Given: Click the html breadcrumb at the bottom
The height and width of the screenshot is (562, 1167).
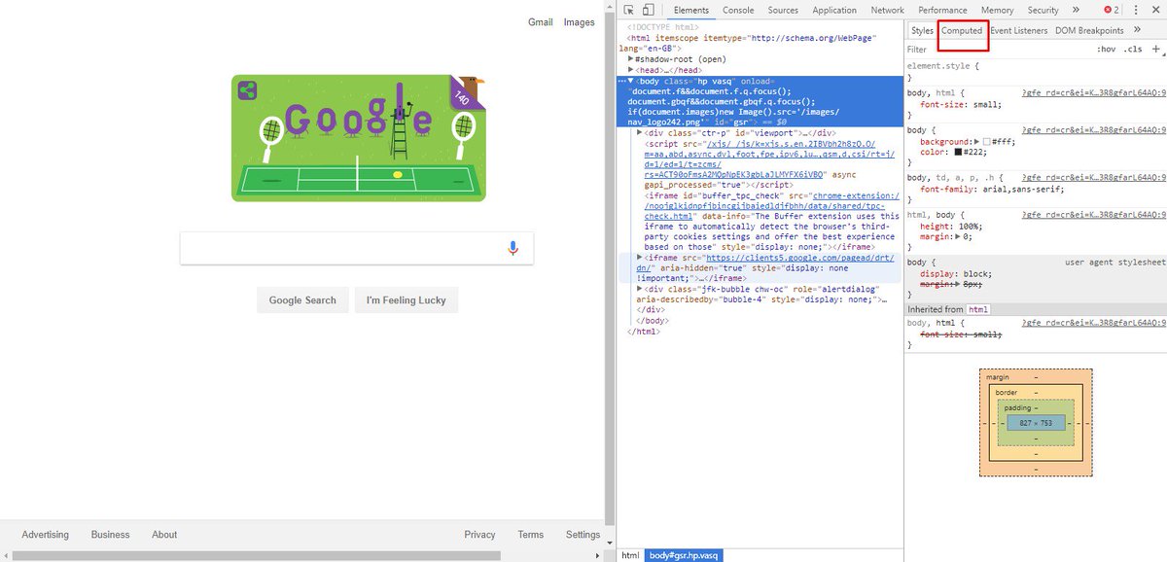Looking at the screenshot, I should click(630, 555).
